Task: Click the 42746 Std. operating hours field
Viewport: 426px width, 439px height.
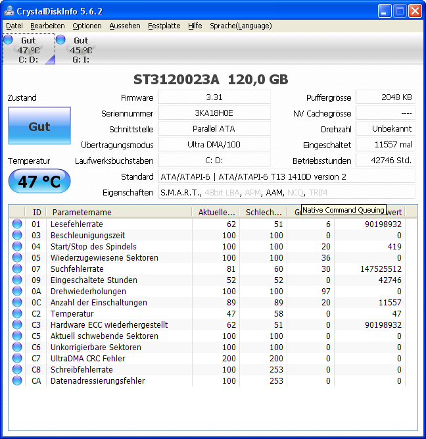Action: click(385, 161)
